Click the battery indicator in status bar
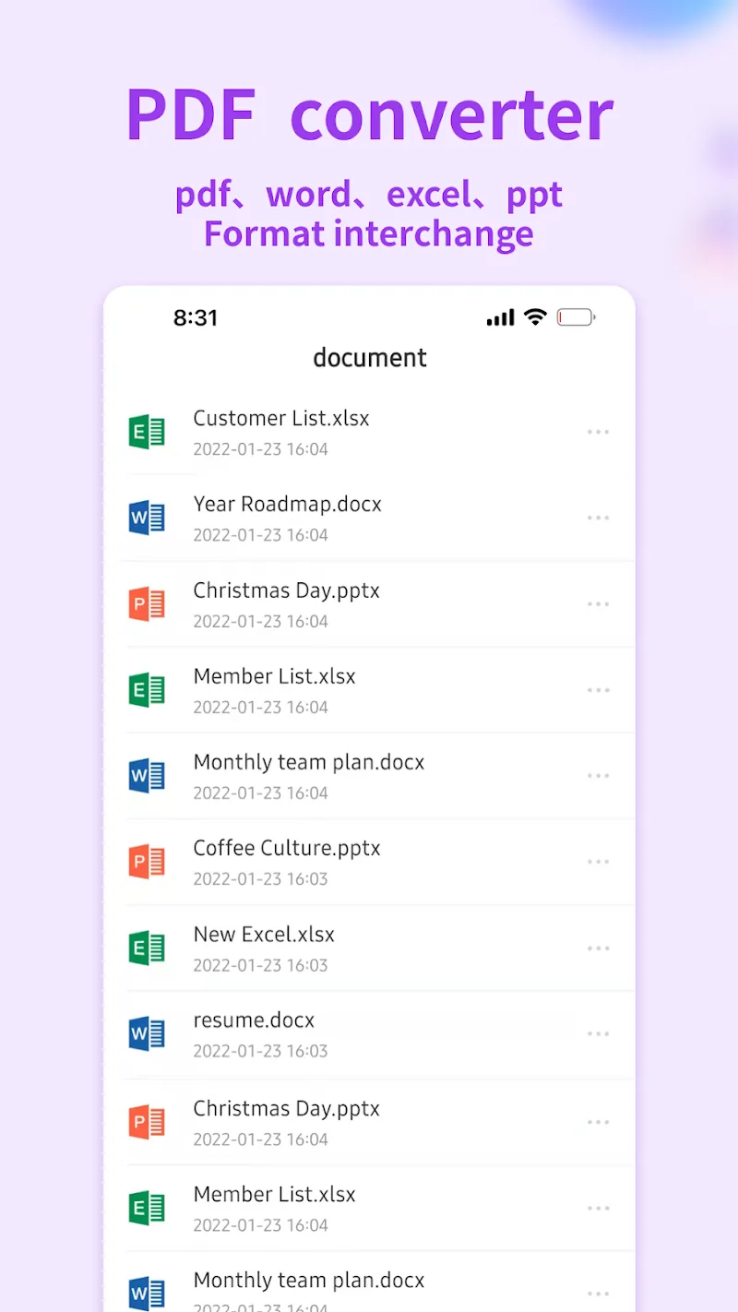This screenshot has width=738, height=1312. click(x=576, y=317)
